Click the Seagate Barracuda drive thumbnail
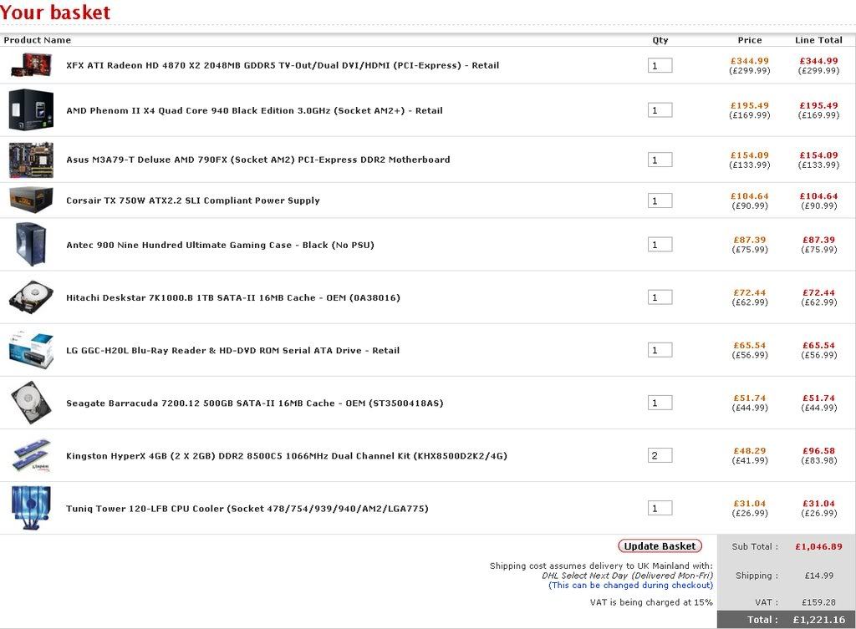856x629 pixels. (31, 403)
